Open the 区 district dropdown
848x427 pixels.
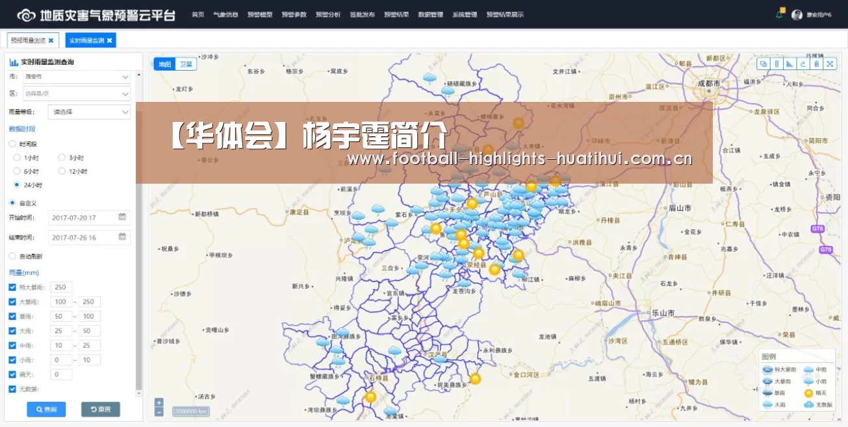point(76,94)
